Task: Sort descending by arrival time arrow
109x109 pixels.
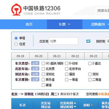Action: 75,107
